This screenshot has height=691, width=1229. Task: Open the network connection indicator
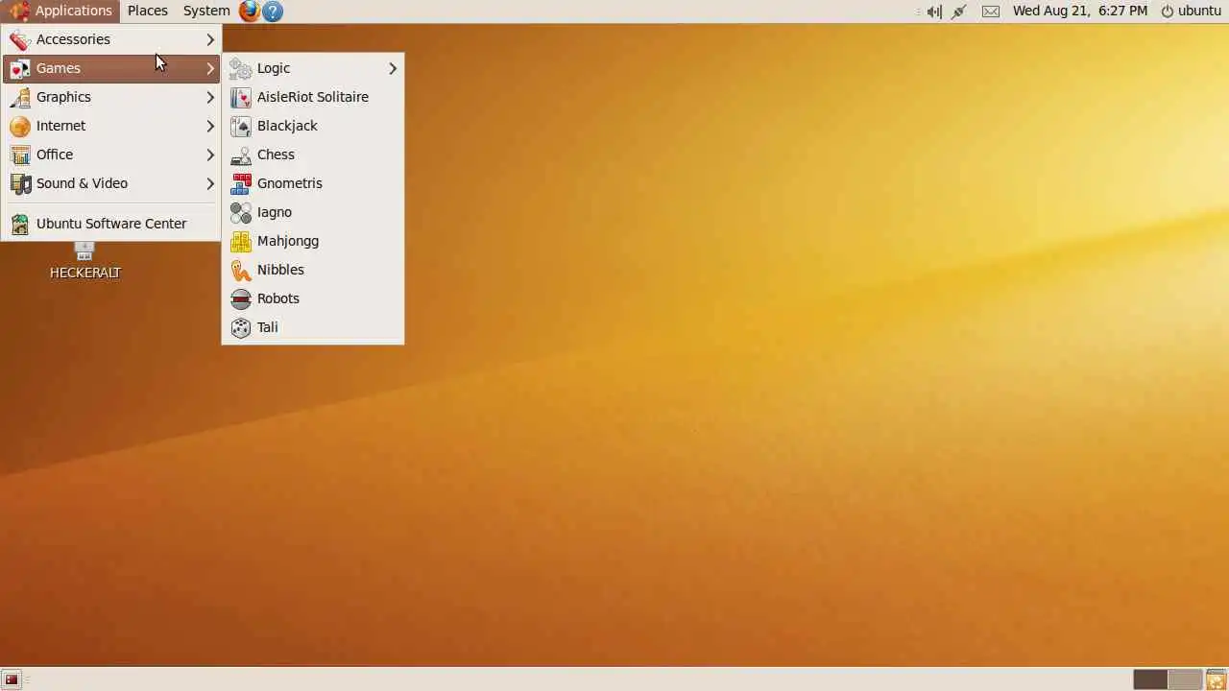(958, 12)
